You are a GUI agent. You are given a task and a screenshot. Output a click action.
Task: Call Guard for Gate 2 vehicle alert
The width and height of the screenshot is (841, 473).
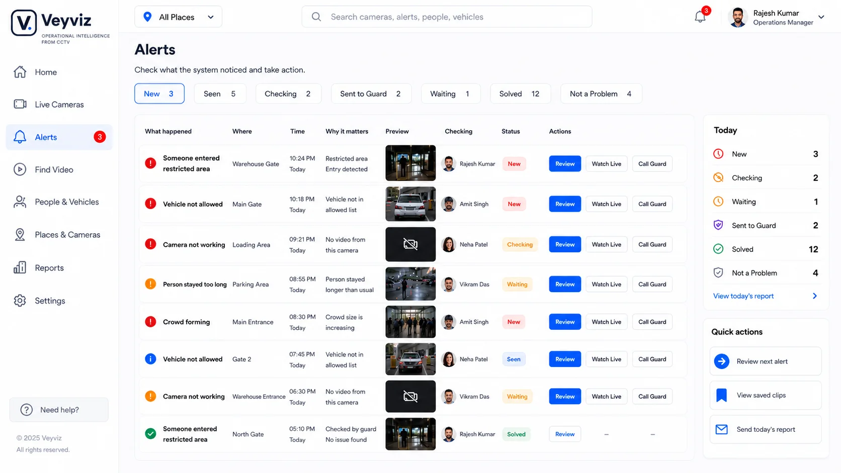652,359
